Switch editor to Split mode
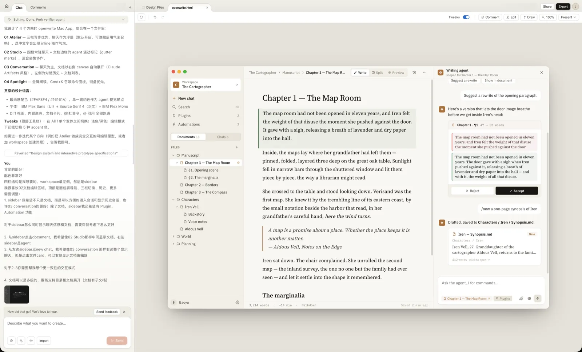The height and width of the screenshot is (352, 582). pos(377,73)
